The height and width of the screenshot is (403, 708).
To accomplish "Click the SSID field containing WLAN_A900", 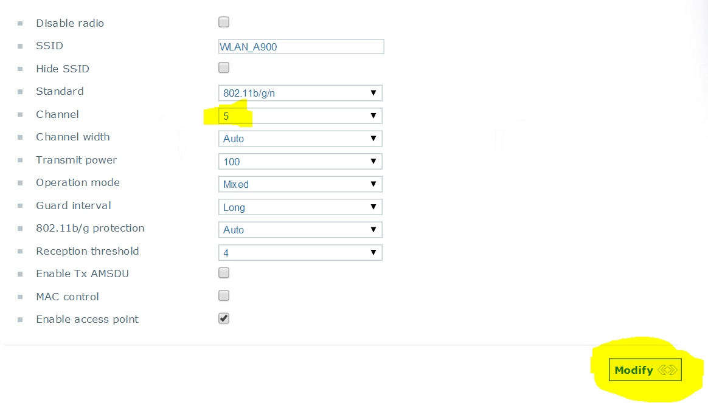I will [x=301, y=46].
